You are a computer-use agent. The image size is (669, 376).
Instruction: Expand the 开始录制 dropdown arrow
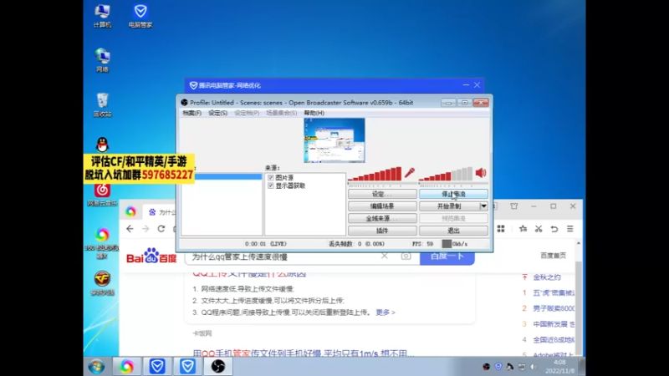(483, 206)
